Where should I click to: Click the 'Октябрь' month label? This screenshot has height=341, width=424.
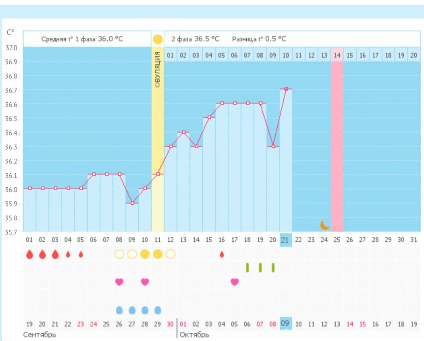tap(194, 335)
